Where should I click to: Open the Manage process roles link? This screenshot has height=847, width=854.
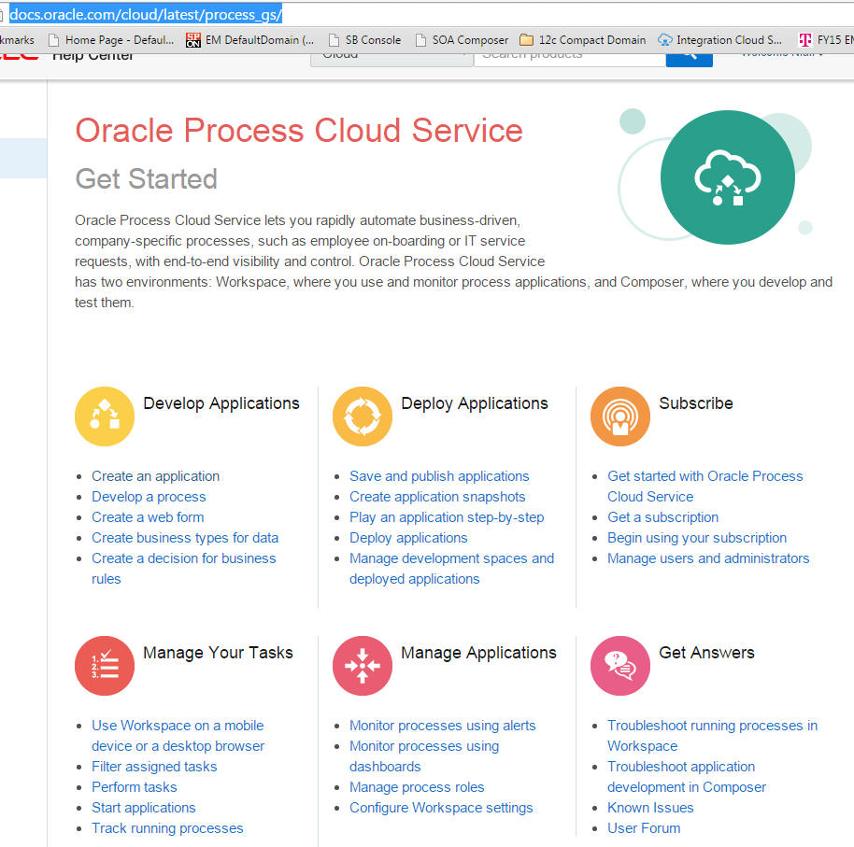(x=417, y=787)
